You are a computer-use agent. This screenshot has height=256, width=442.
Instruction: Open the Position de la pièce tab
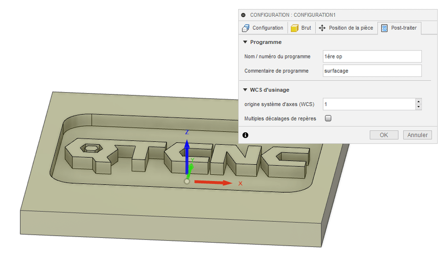(346, 28)
